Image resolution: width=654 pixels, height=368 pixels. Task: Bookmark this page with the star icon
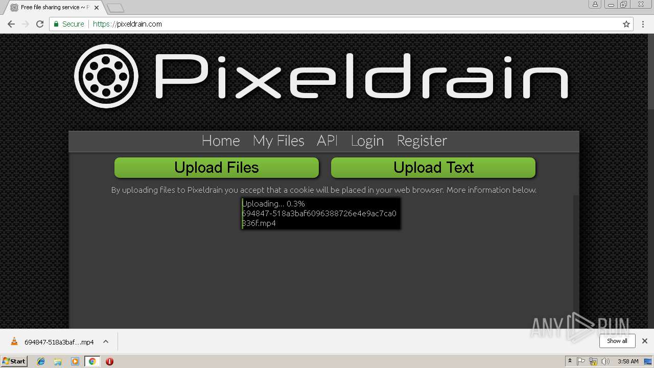(x=626, y=24)
